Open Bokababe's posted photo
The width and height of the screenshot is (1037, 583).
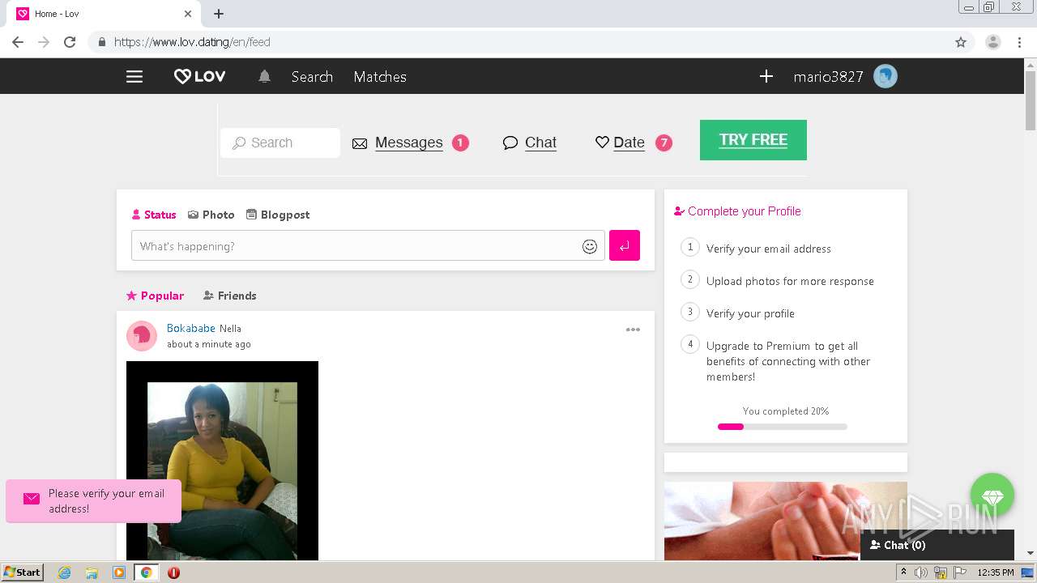[222, 461]
